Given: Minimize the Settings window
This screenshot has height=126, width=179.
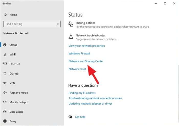Looking at the screenshot, I should [156, 3].
